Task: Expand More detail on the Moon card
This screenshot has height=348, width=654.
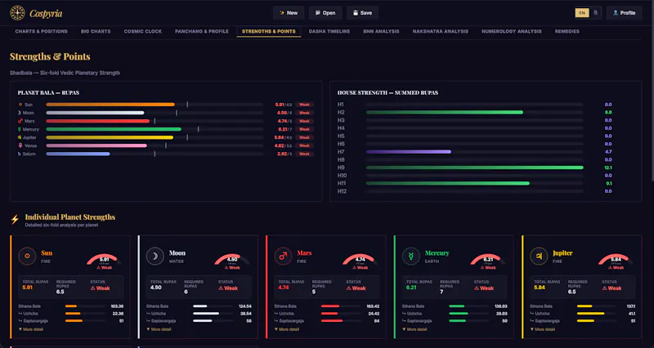Action: [159, 329]
